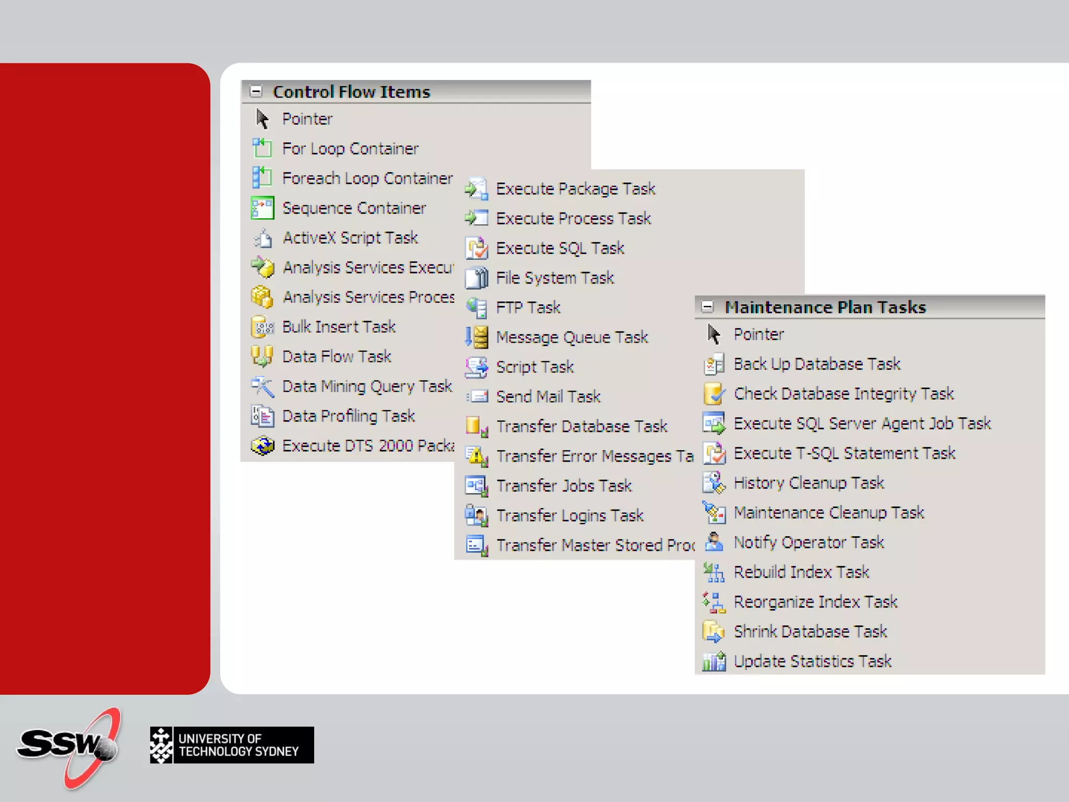1069x802 pixels.
Task: Click University of Technology Sydney logo
Action: (232, 745)
